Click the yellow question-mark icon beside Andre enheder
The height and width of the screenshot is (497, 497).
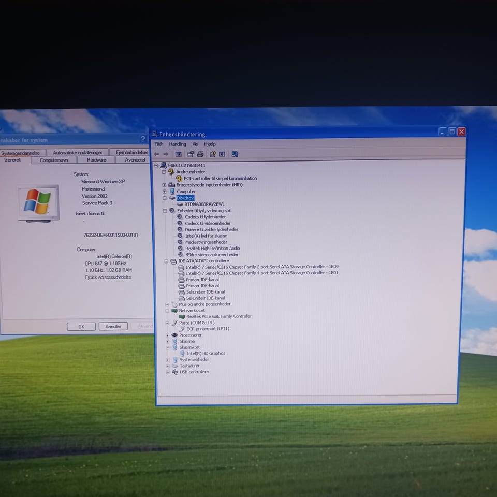click(x=171, y=172)
